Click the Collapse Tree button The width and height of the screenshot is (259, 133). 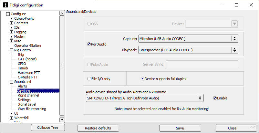pos(48,128)
